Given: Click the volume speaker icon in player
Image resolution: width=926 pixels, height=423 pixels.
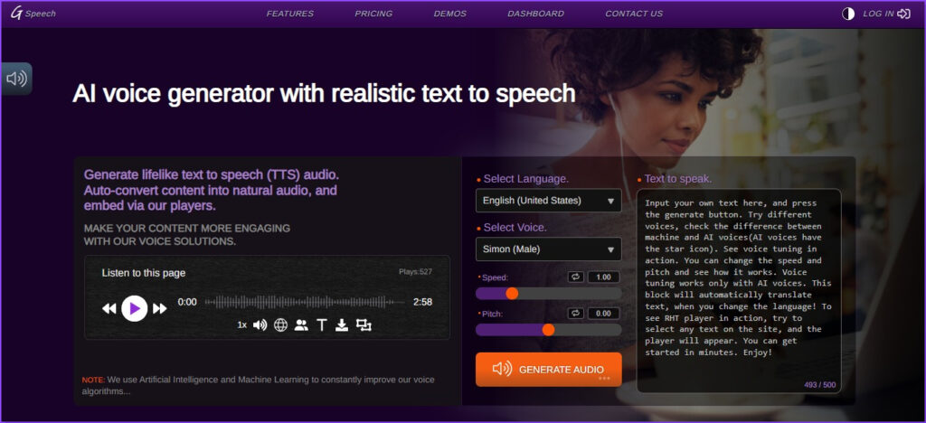Looking at the screenshot, I should click(260, 325).
